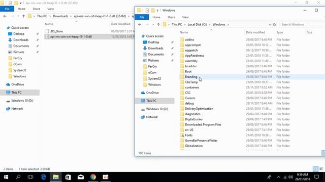Open File tab in Windows window
This screenshot has height=182, width=325.
tap(142, 17)
